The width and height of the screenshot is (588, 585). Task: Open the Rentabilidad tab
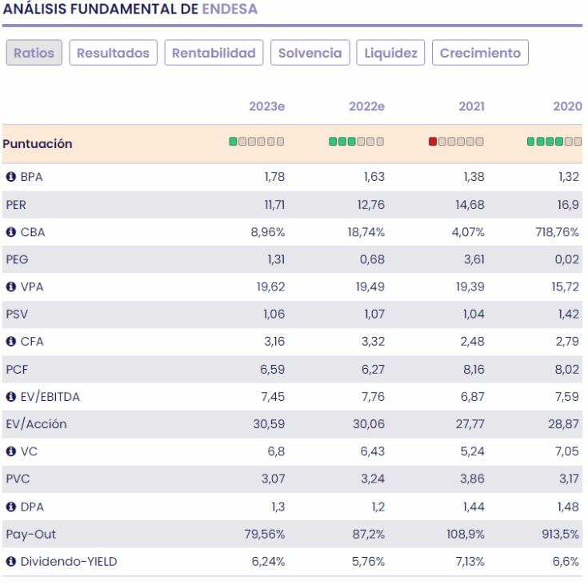[x=214, y=54]
